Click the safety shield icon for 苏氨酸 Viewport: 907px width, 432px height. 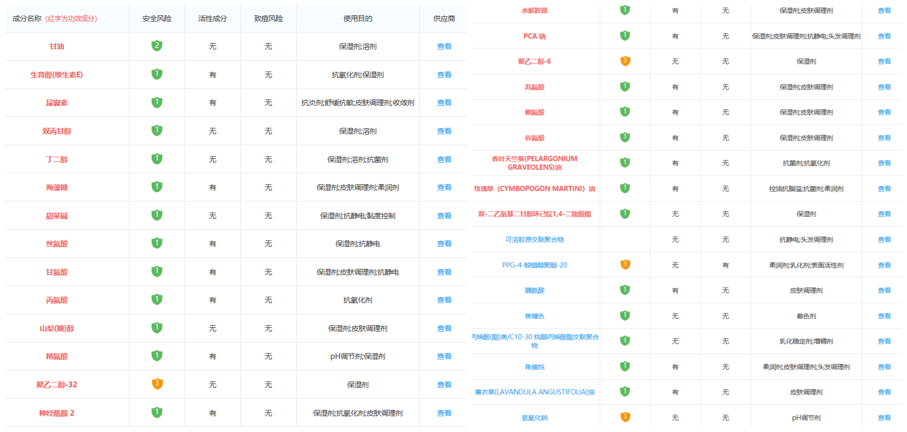click(x=625, y=86)
